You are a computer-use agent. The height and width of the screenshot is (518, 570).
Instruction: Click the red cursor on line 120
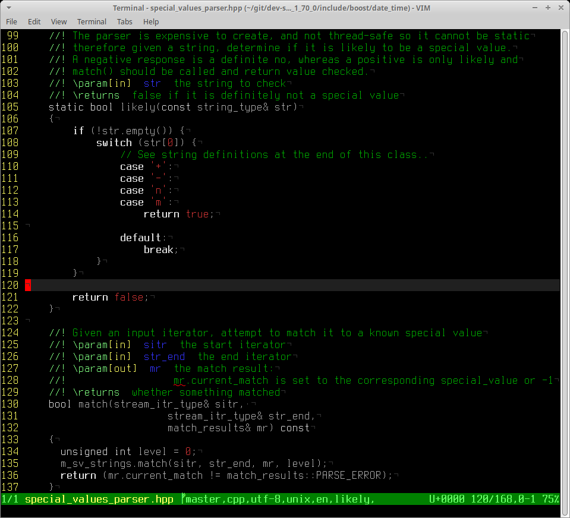[x=28, y=285]
